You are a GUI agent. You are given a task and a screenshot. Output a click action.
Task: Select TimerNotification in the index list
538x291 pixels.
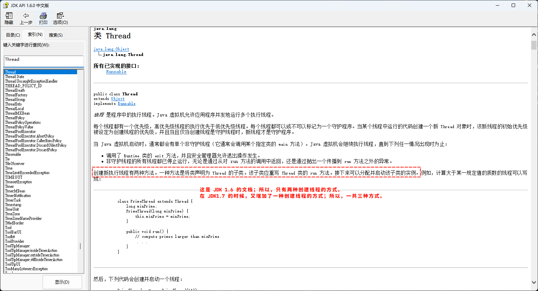pos(18,195)
